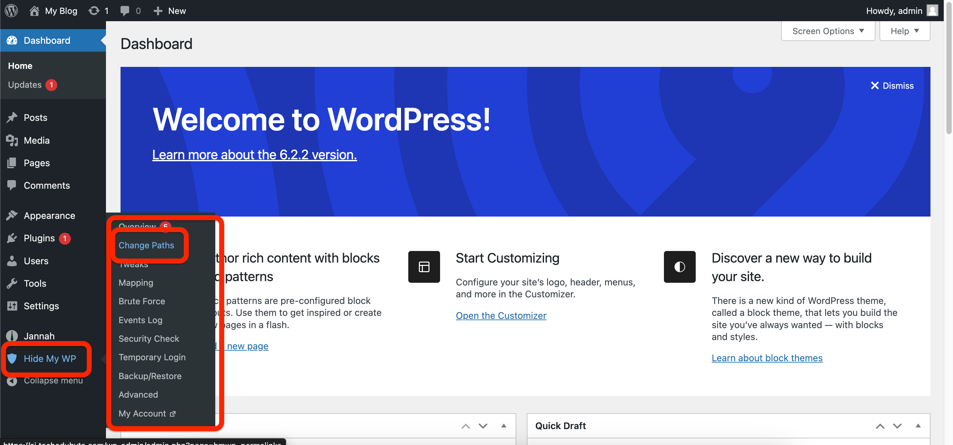
Task: Open the Customizer link
Action: (501, 315)
